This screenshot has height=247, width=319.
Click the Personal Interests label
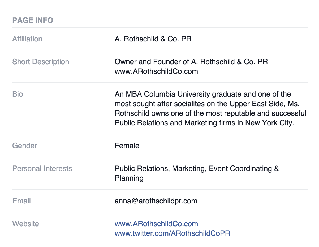coord(42,169)
